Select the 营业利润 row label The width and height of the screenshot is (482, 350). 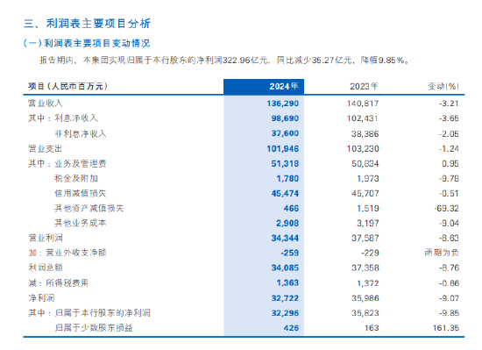[46, 238]
